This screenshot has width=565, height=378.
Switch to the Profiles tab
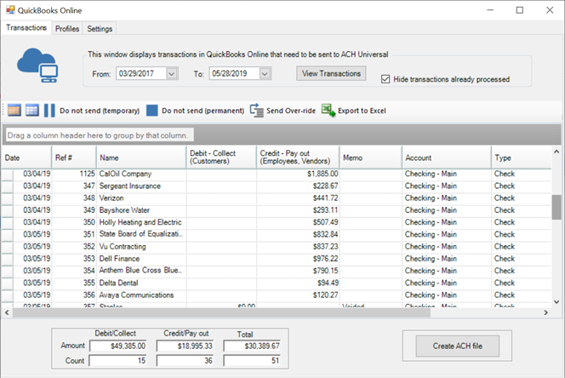[x=67, y=29]
